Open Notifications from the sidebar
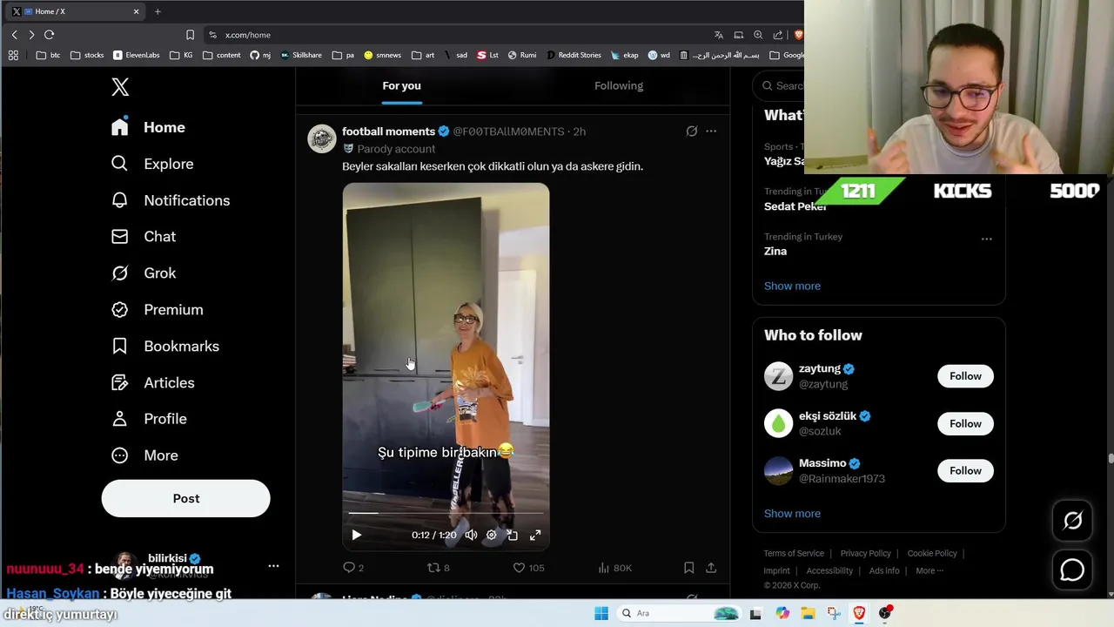1114x627 pixels. point(171,200)
